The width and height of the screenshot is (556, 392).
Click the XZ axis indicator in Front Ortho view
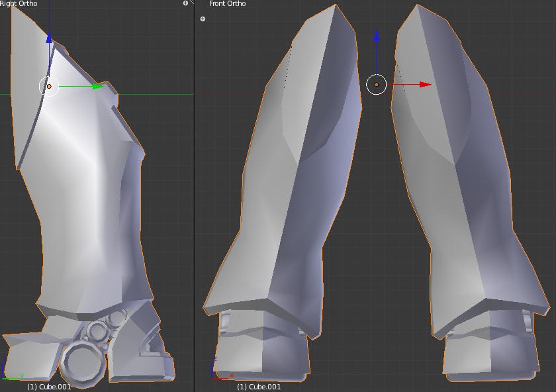tap(222, 369)
